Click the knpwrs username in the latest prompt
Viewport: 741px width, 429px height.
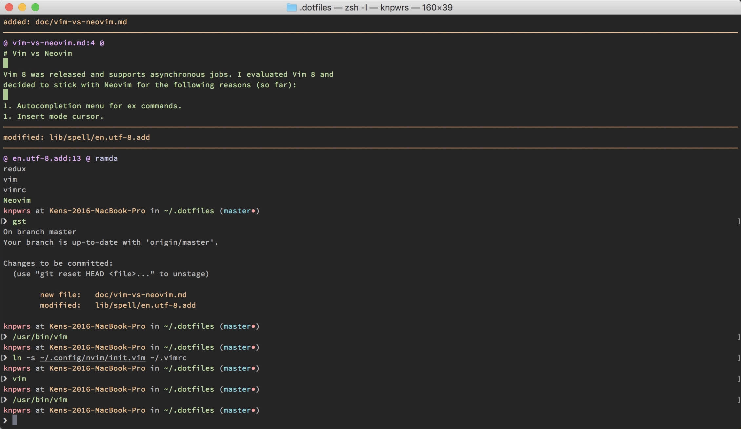17,410
